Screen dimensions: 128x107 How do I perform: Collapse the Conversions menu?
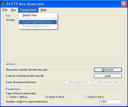coord(28,10)
